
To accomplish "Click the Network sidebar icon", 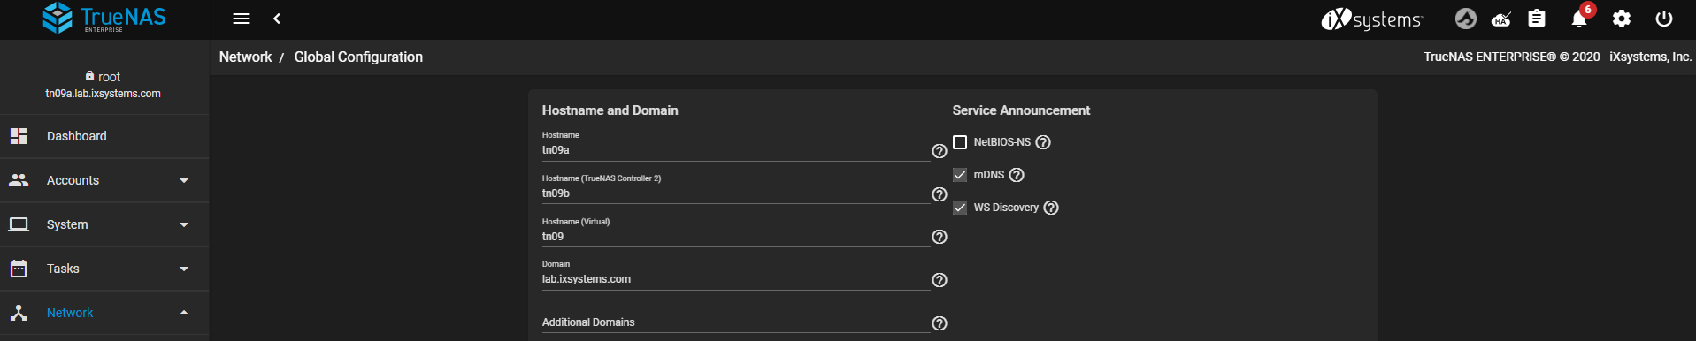I will tap(19, 313).
